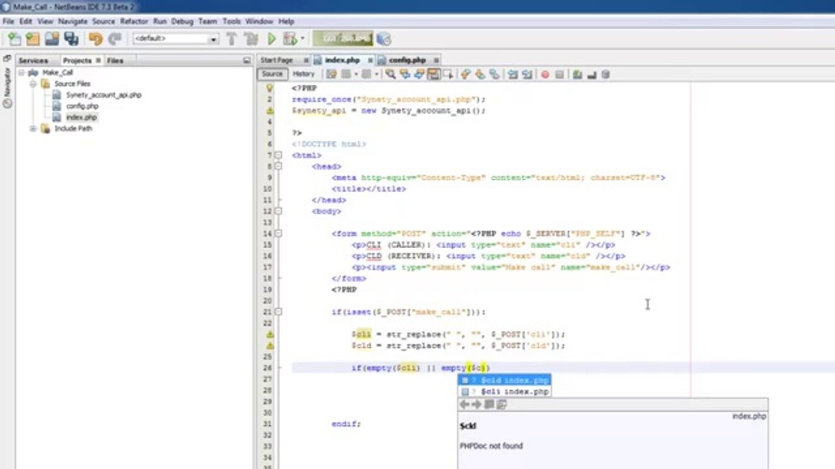The image size is (835, 469).
Task: Click the New Project toolbar icon
Action: coord(32,39)
